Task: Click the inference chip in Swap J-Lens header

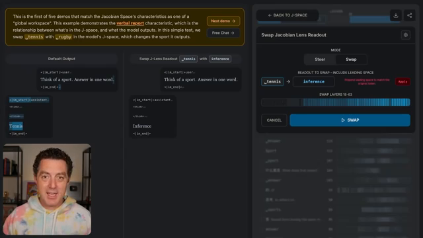Action: tap(220, 59)
